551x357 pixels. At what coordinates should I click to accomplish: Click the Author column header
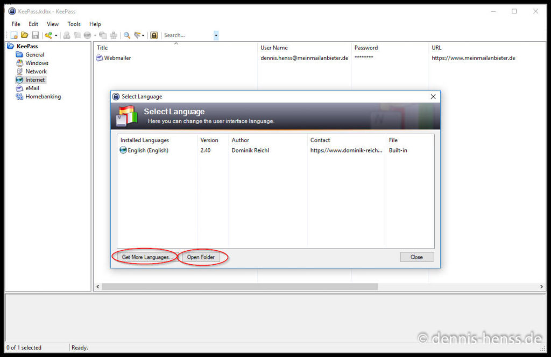[x=268, y=140]
